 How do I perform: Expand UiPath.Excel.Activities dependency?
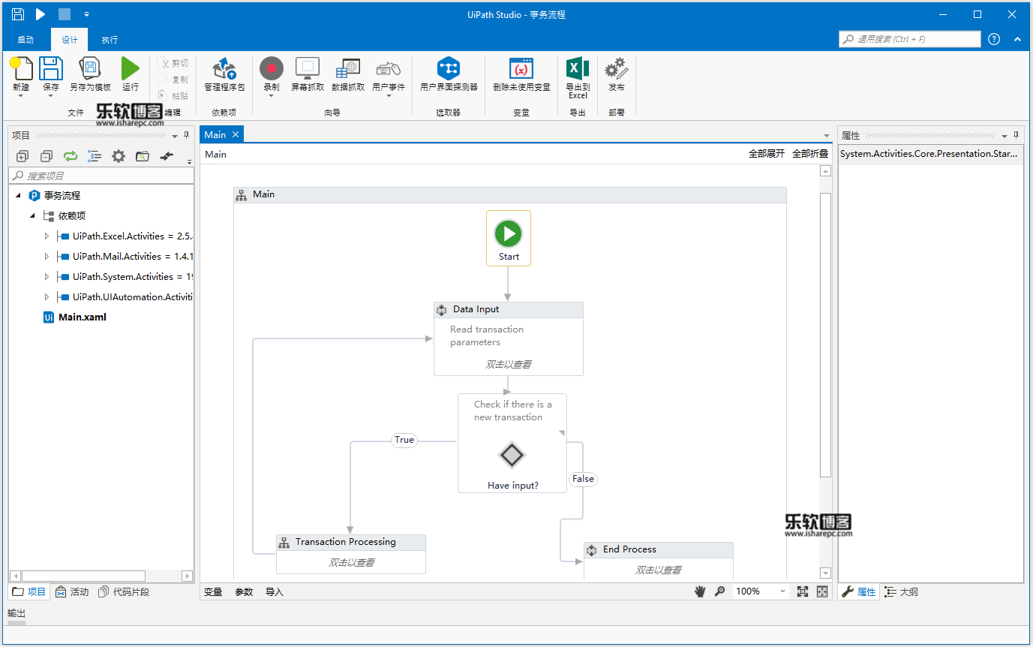click(x=47, y=236)
